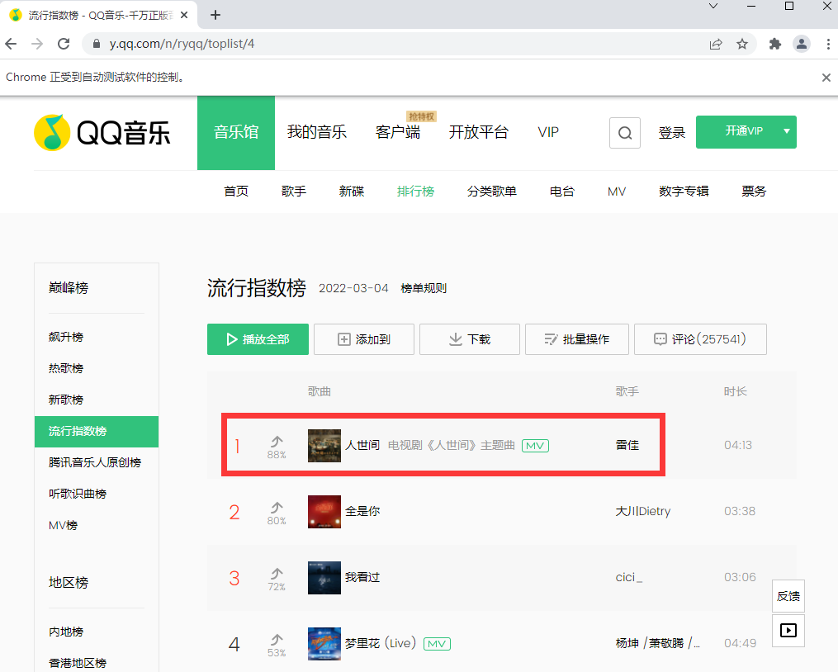Open the 客户端 tab
838x672 pixels.
[x=398, y=132]
